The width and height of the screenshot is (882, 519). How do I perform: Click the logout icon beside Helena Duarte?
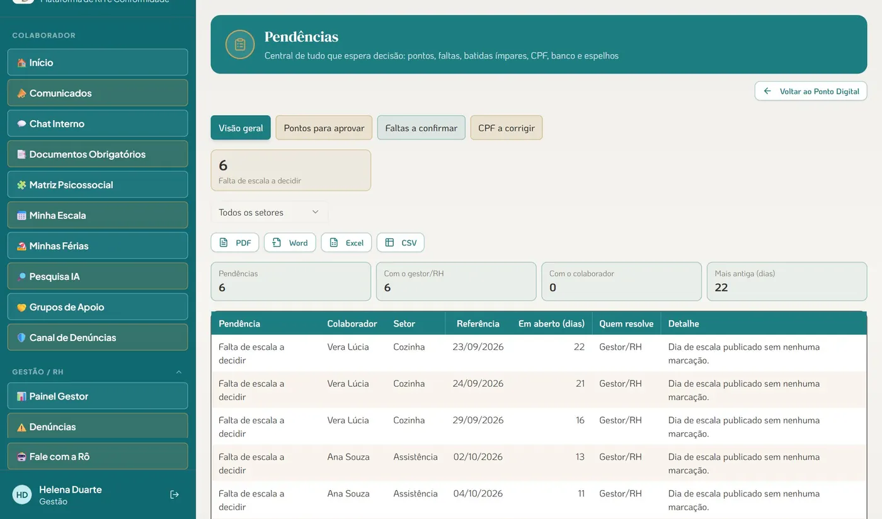(x=175, y=494)
